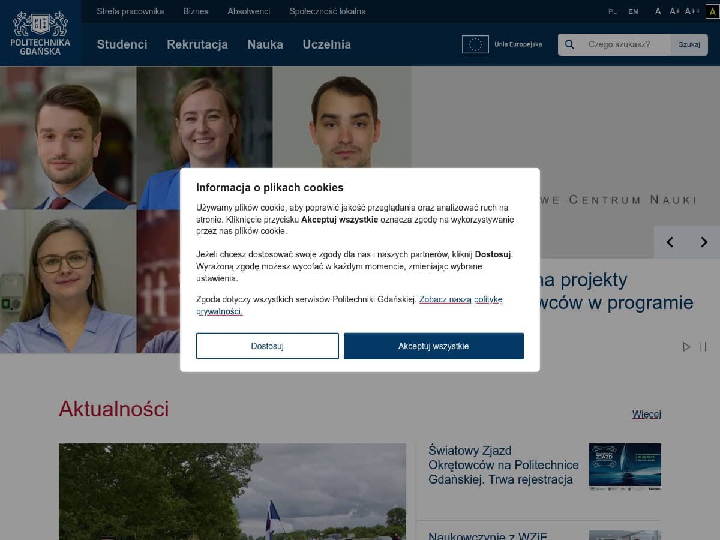Set largest font size A++
This screenshot has width=720, height=540.
(x=692, y=11)
